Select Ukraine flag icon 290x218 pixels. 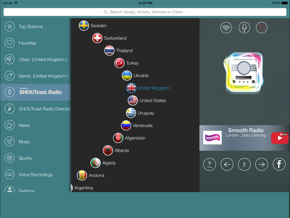(127, 76)
